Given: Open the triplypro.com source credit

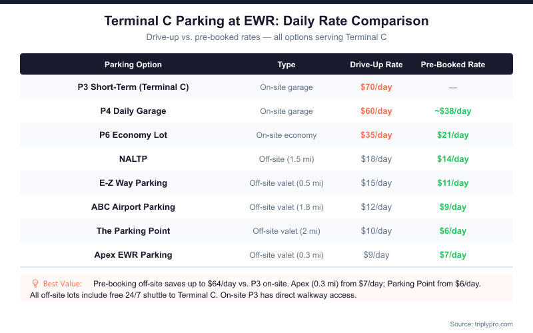Looking at the screenshot, I should pyautogui.click(x=481, y=324).
